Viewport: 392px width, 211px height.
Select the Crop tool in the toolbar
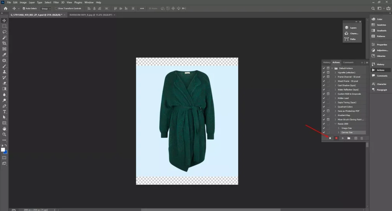coord(5,43)
